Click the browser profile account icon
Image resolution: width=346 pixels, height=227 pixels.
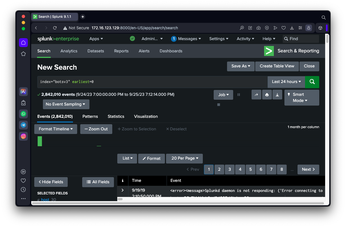(x=309, y=28)
